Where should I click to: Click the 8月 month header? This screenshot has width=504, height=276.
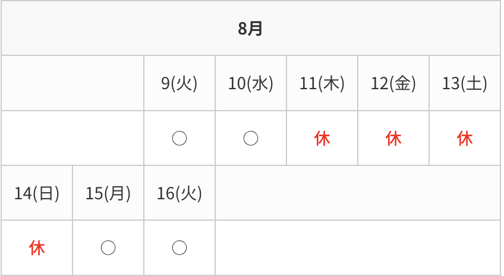pos(250,29)
